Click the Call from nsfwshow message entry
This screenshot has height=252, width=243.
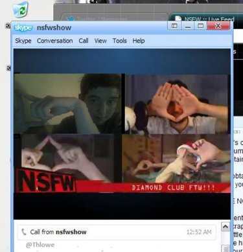117,232
